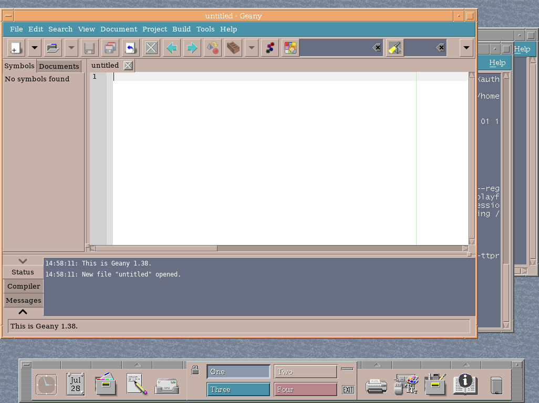Image resolution: width=539 pixels, height=403 pixels.
Task: Clear the search entry text
Action: pyautogui.click(x=377, y=48)
